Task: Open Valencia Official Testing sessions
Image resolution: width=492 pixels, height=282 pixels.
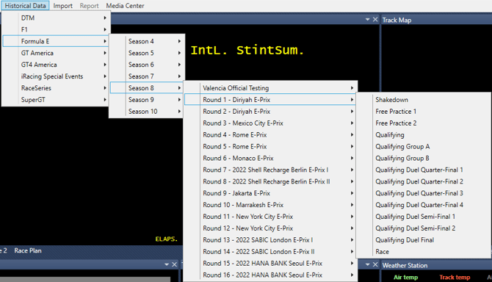Action: click(270, 88)
